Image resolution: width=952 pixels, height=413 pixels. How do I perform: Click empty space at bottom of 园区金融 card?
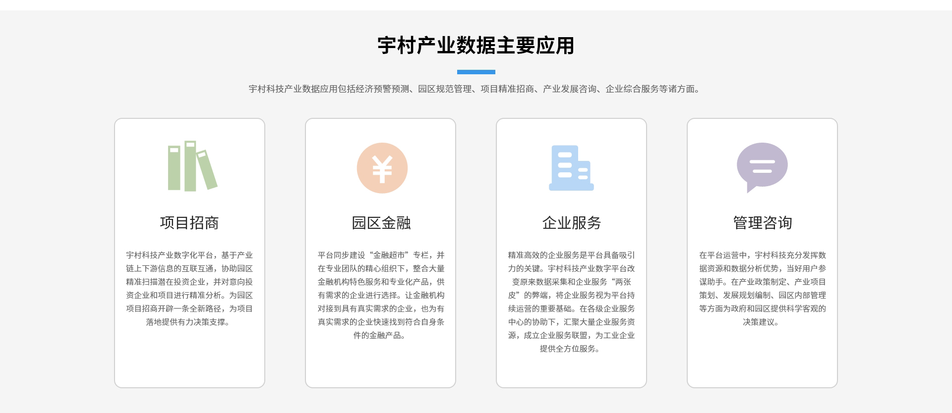coord(381,366)
